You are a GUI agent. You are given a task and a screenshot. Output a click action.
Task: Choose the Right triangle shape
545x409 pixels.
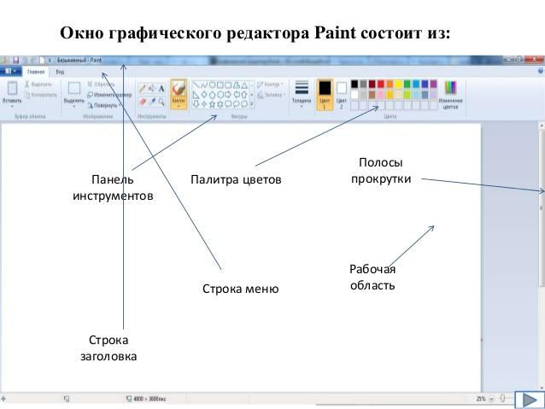(196, 94)
